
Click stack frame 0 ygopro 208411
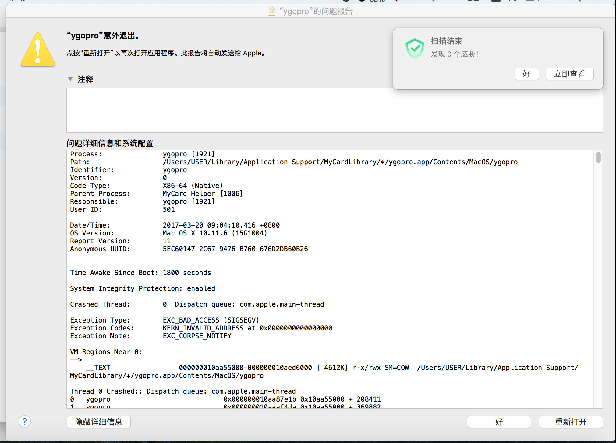pos(225,399)
